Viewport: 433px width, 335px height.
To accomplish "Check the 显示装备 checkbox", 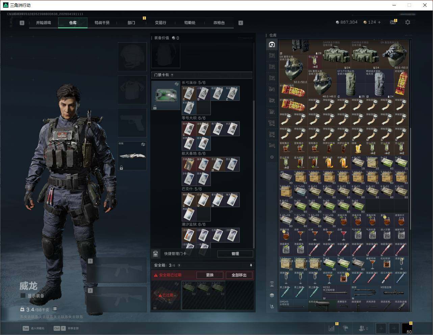I will tap(23, 296).
